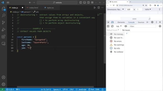Open the Run and Debug view

pos(3,30)
